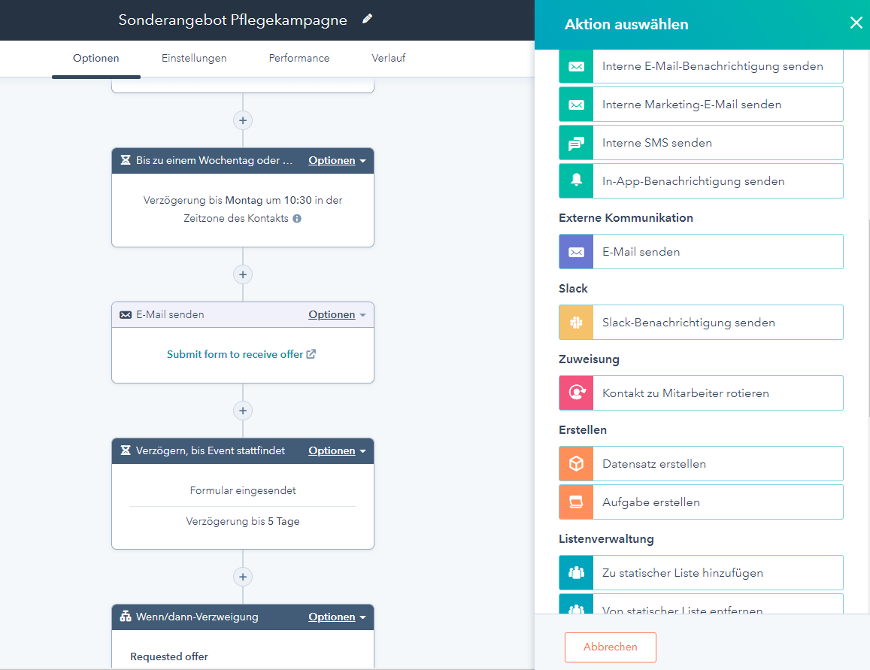Image resolution: width=870 pixels, height=670 pixels.
Task: Open Optionen dropdown on Wochentag delay step
Action: (x=337, y=161)
